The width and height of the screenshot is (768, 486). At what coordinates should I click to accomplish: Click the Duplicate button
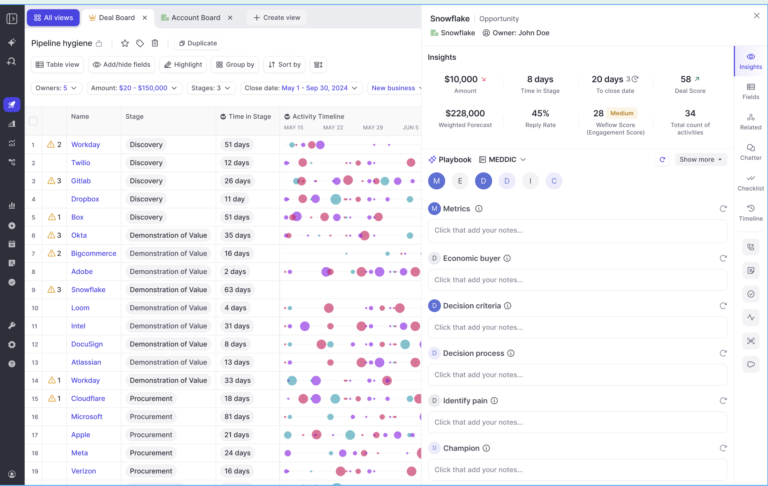coord(198,43)
